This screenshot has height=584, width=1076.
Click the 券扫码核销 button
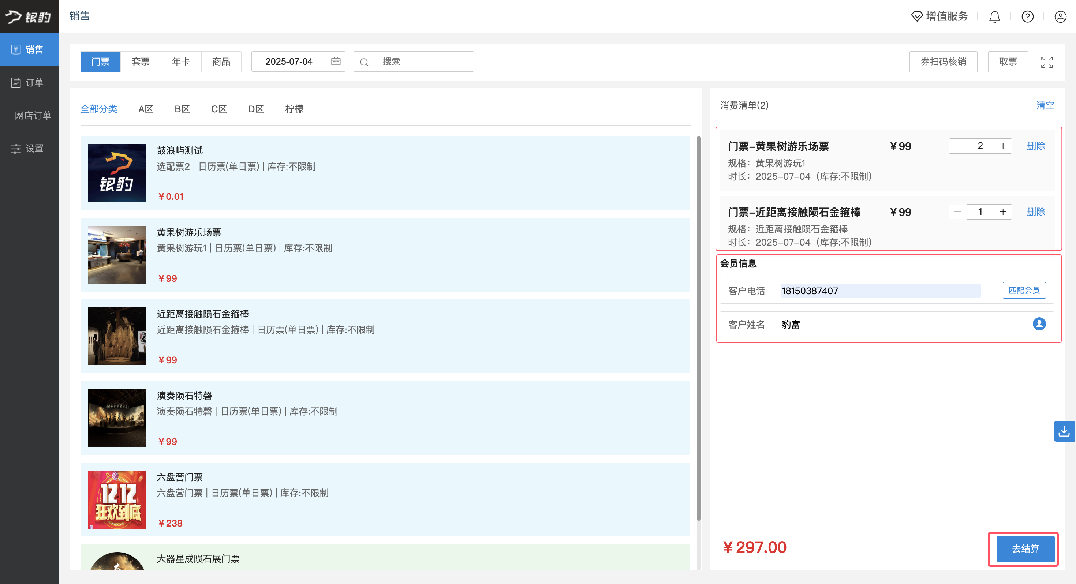click(943, 62)
